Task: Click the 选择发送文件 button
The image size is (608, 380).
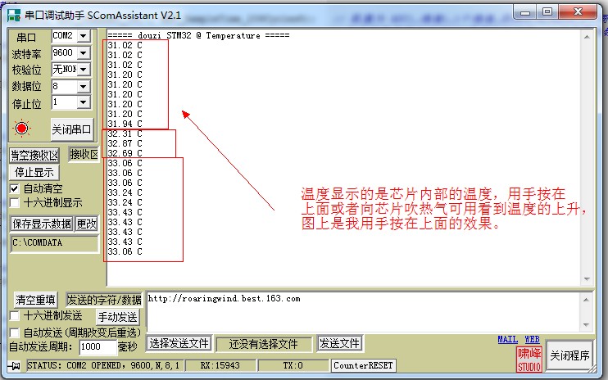Action: click(179, 343)
